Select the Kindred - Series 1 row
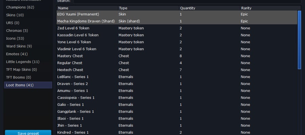 (x=177, y=132)
